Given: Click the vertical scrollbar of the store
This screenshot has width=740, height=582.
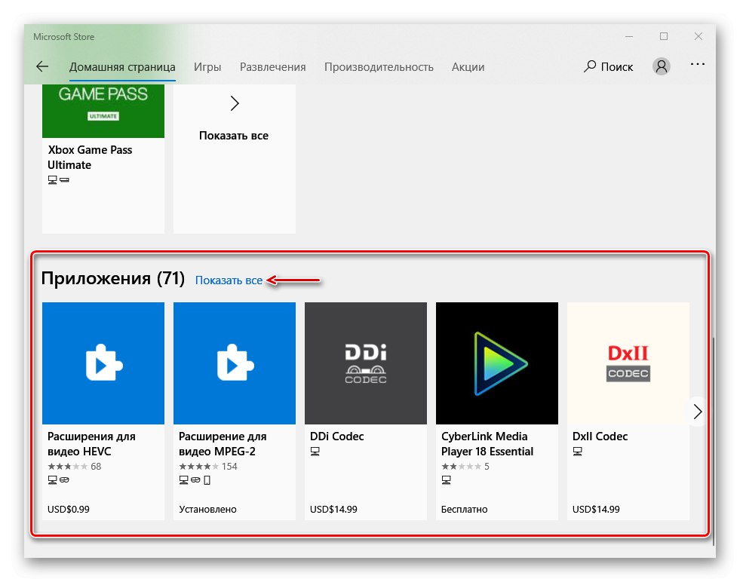Looking at the screenshot, I should (713, 441).
